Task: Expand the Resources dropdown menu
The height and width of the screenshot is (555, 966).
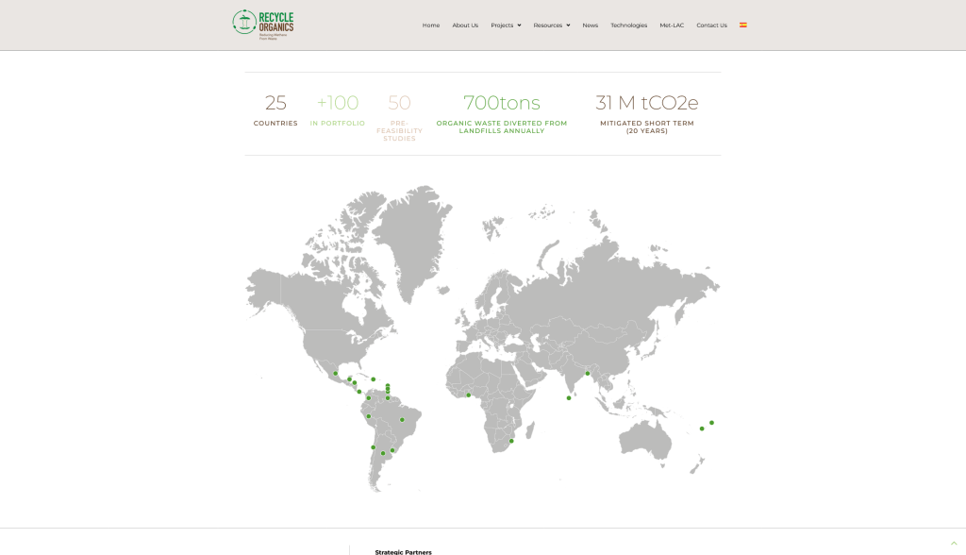Action: [551, 25]
